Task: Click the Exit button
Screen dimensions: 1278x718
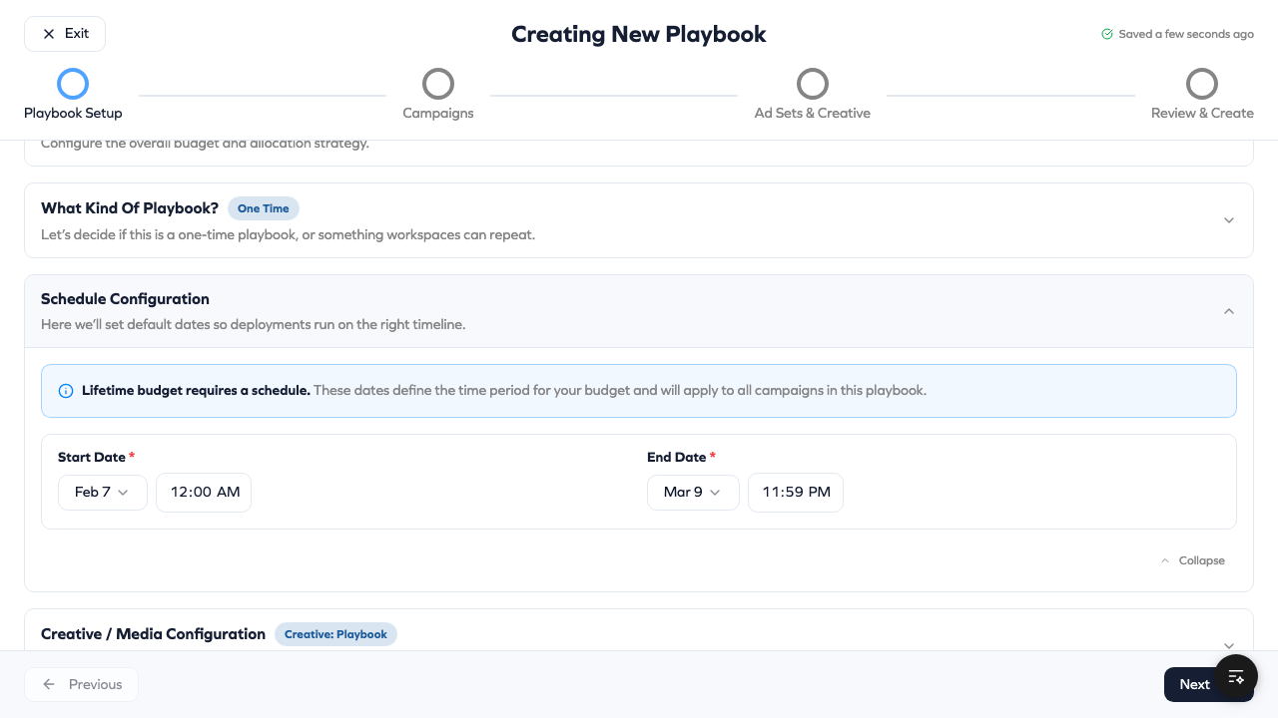Action: [x=65, y=34]
